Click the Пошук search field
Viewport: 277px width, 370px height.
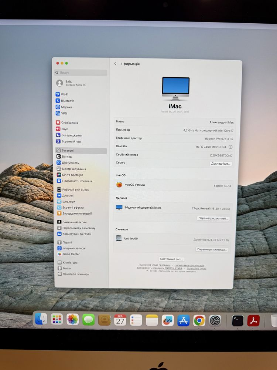click(x=81, y=73)
